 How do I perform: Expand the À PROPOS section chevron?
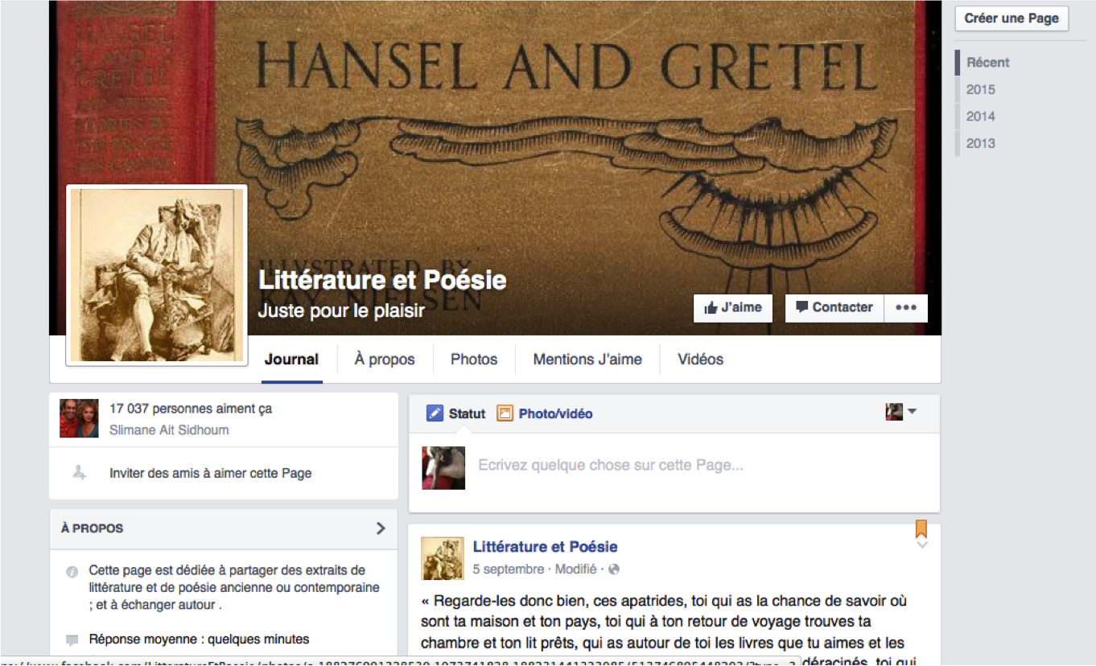[381, 528]
